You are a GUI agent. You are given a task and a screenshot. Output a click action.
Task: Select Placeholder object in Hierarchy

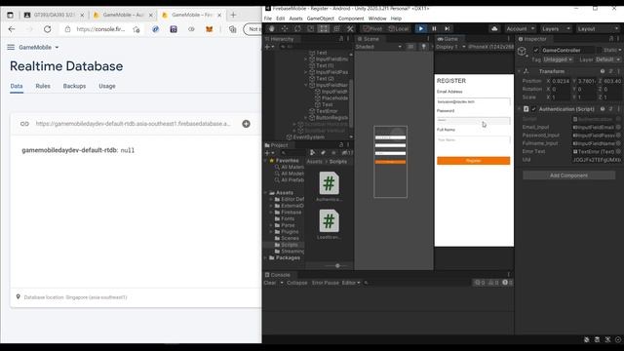pyautogui.click(x=334, y=97)
